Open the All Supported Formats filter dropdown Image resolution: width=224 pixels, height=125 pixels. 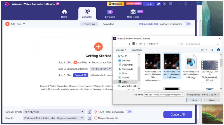pyautogui.click(x=203, y=95)
